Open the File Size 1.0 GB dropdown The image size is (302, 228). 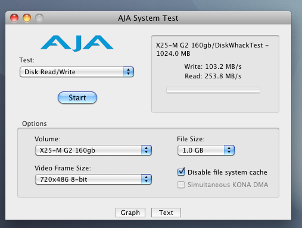(x=206, y=150)
